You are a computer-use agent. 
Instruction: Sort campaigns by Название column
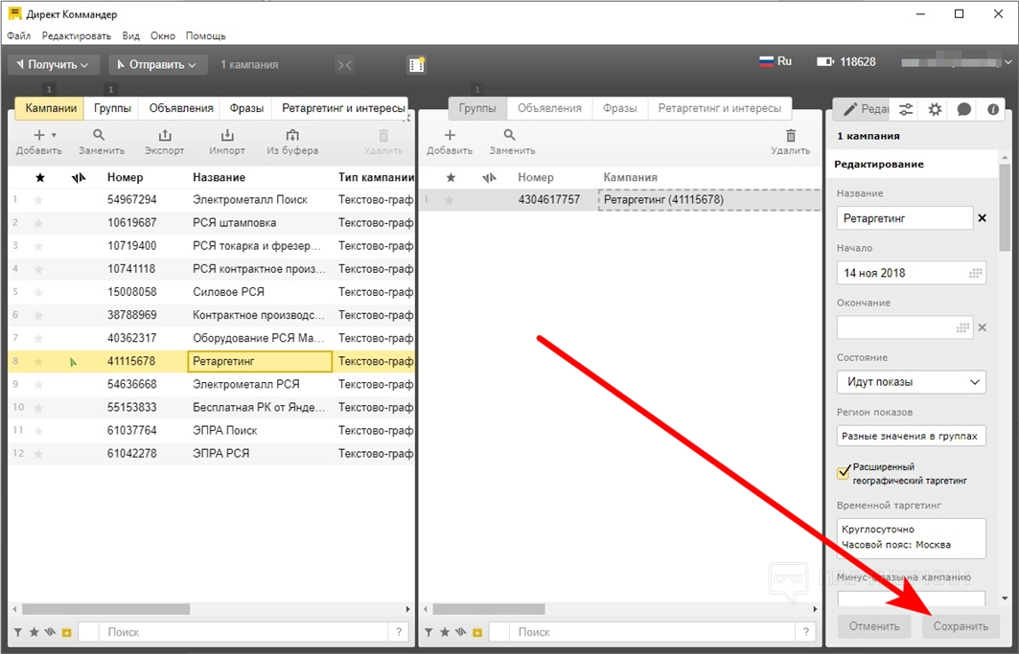219,177
